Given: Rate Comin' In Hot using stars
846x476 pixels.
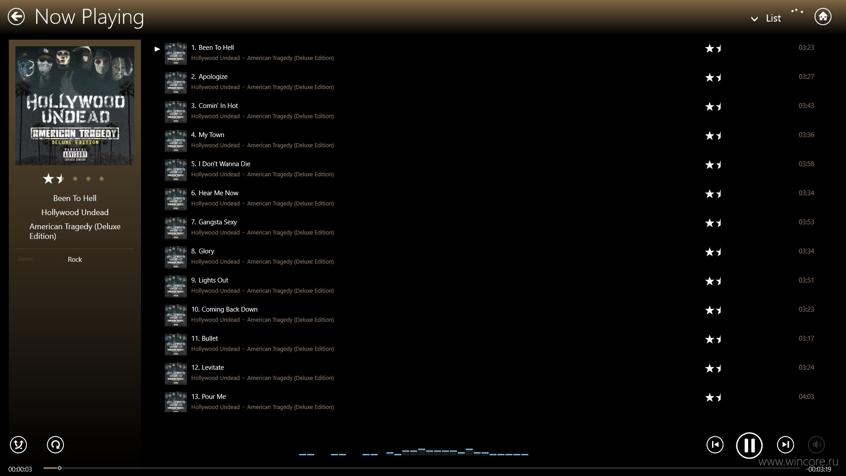Looking at the screenshot, I should [x=713, y=107].
